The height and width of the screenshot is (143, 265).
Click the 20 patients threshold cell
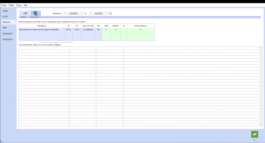coord(88,29)
